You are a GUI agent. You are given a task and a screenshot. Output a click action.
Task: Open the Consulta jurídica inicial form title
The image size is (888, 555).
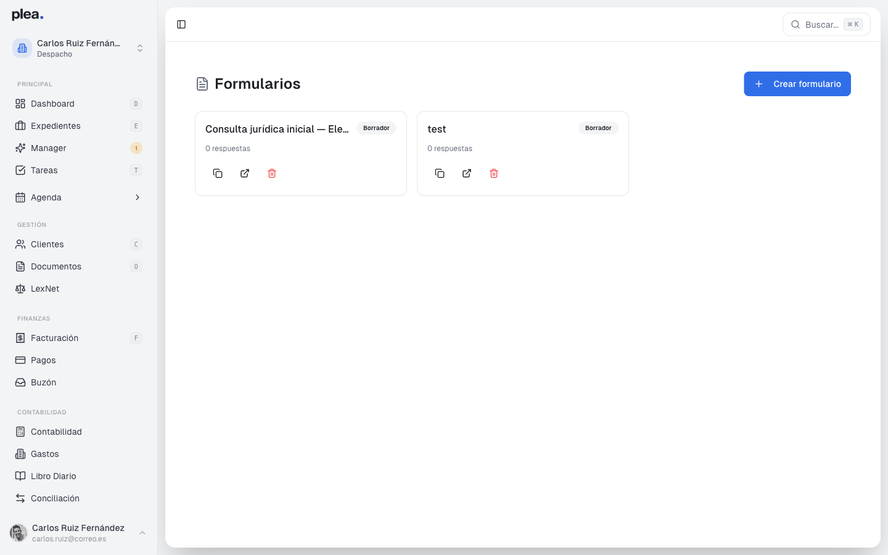click(277, 129)
